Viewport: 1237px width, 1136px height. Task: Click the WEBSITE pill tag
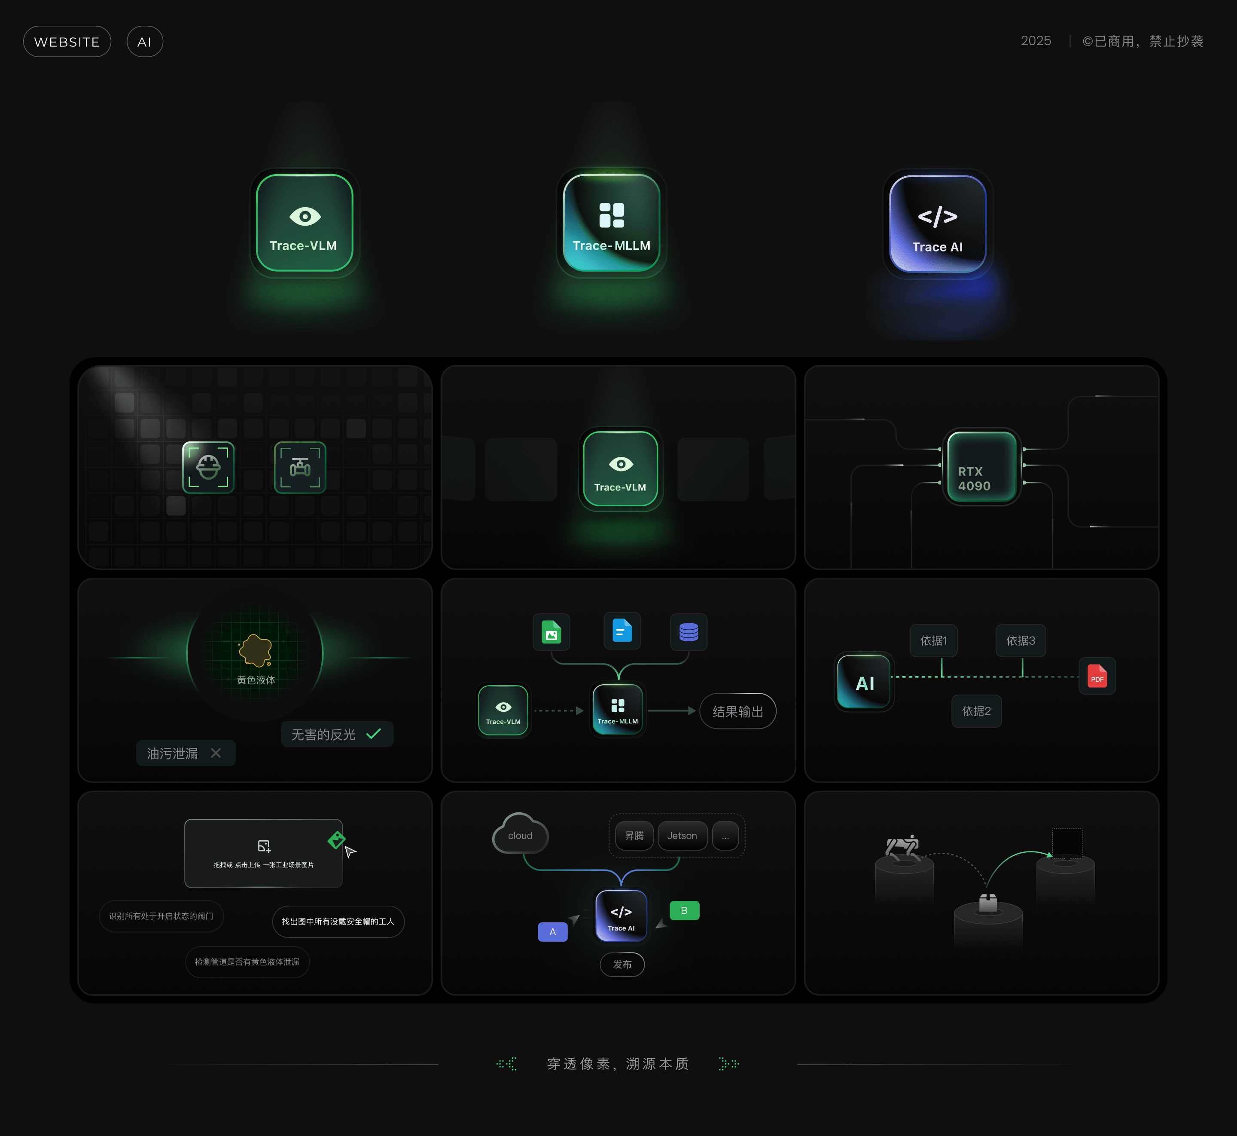[x=67, y=42]
